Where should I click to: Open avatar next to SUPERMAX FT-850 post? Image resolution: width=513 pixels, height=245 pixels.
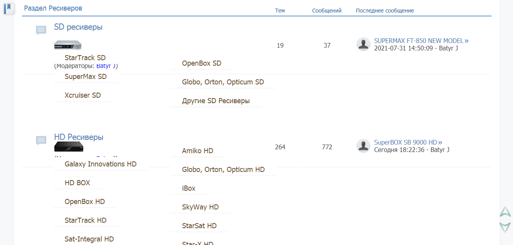[x=364, y=44]
